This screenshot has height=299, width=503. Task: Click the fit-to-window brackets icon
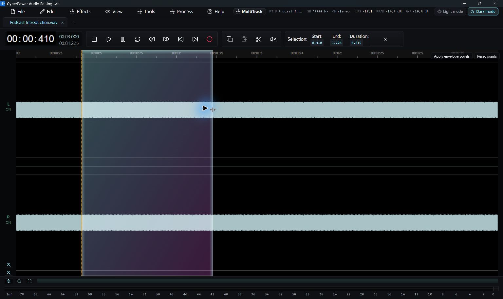(x=29, y=281)
